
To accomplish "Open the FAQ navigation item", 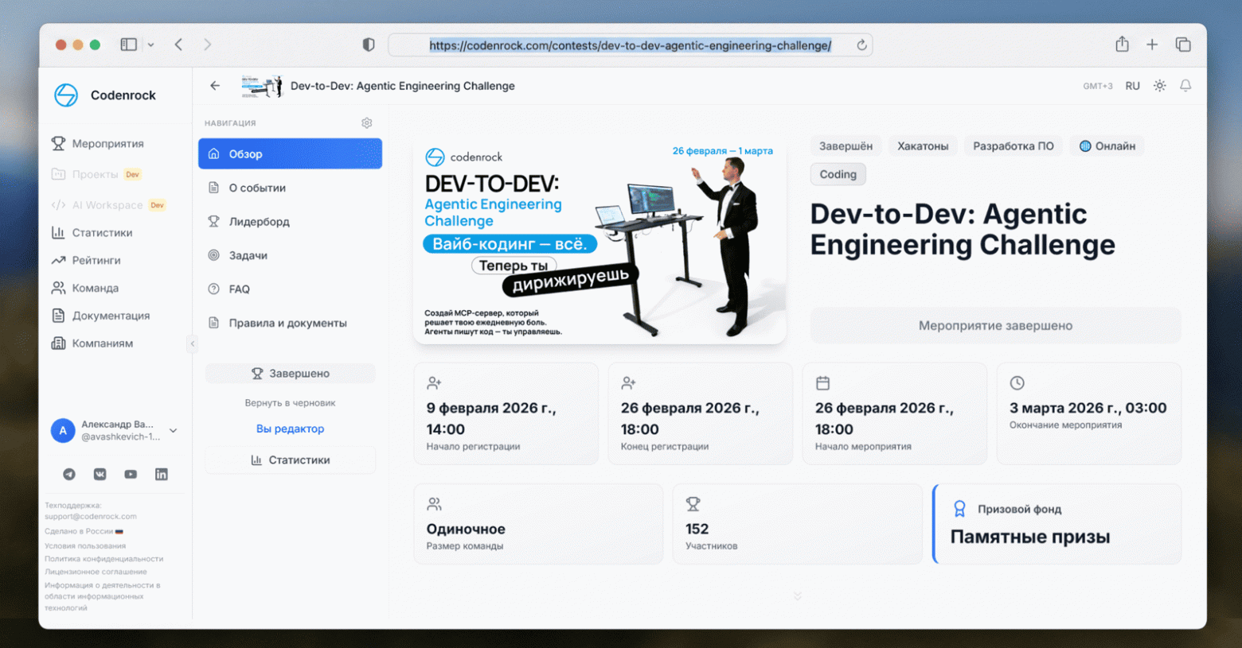I will point(290,289).
